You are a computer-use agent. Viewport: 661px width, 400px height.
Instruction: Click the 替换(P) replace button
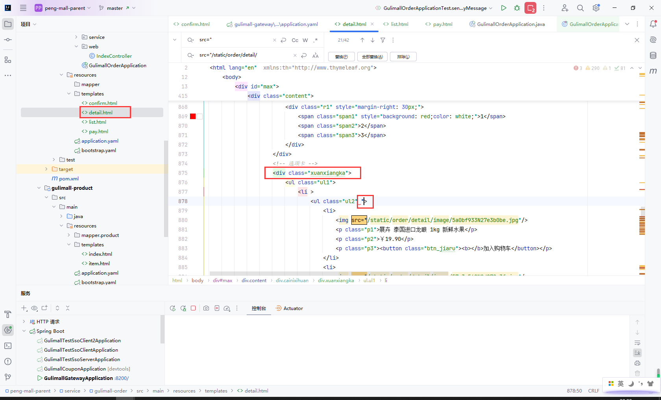point(341,57)
